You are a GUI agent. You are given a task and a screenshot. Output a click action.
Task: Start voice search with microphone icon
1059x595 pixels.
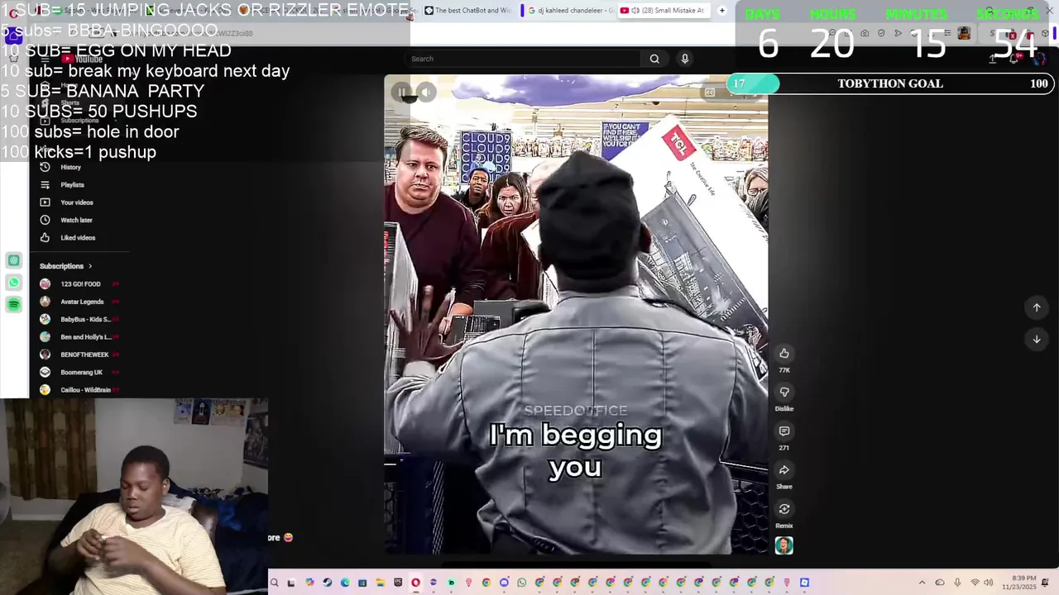click(684, 59)
